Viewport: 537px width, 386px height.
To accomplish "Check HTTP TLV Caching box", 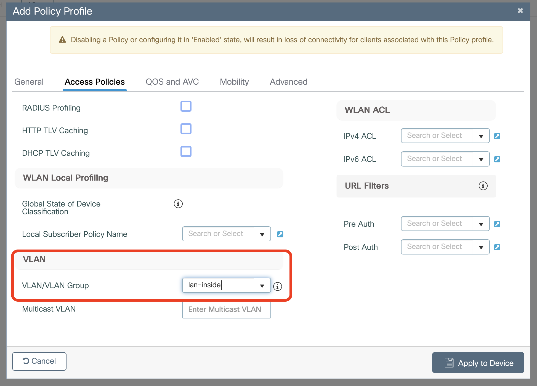I will coord(186,129).
